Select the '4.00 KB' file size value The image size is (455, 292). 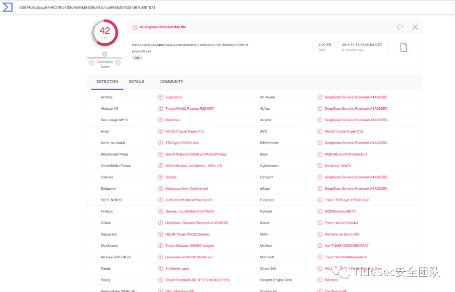point(325,45)
